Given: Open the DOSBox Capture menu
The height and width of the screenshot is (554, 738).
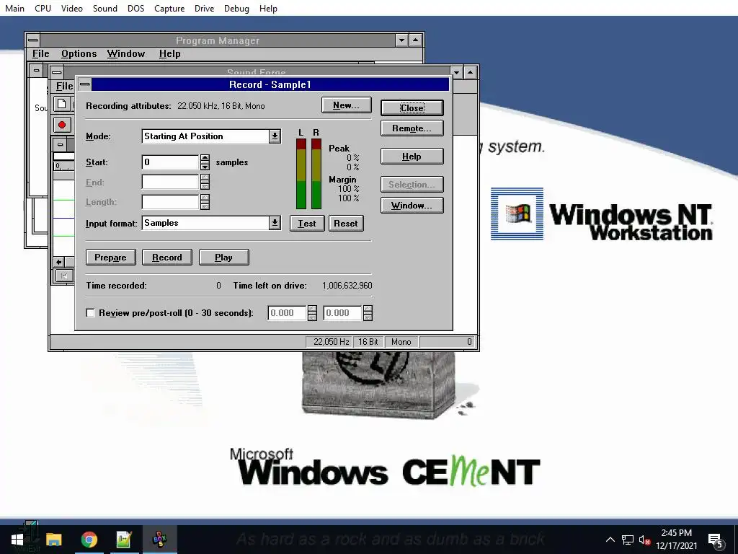Looking at the screenshot, I should pos(169,9).
